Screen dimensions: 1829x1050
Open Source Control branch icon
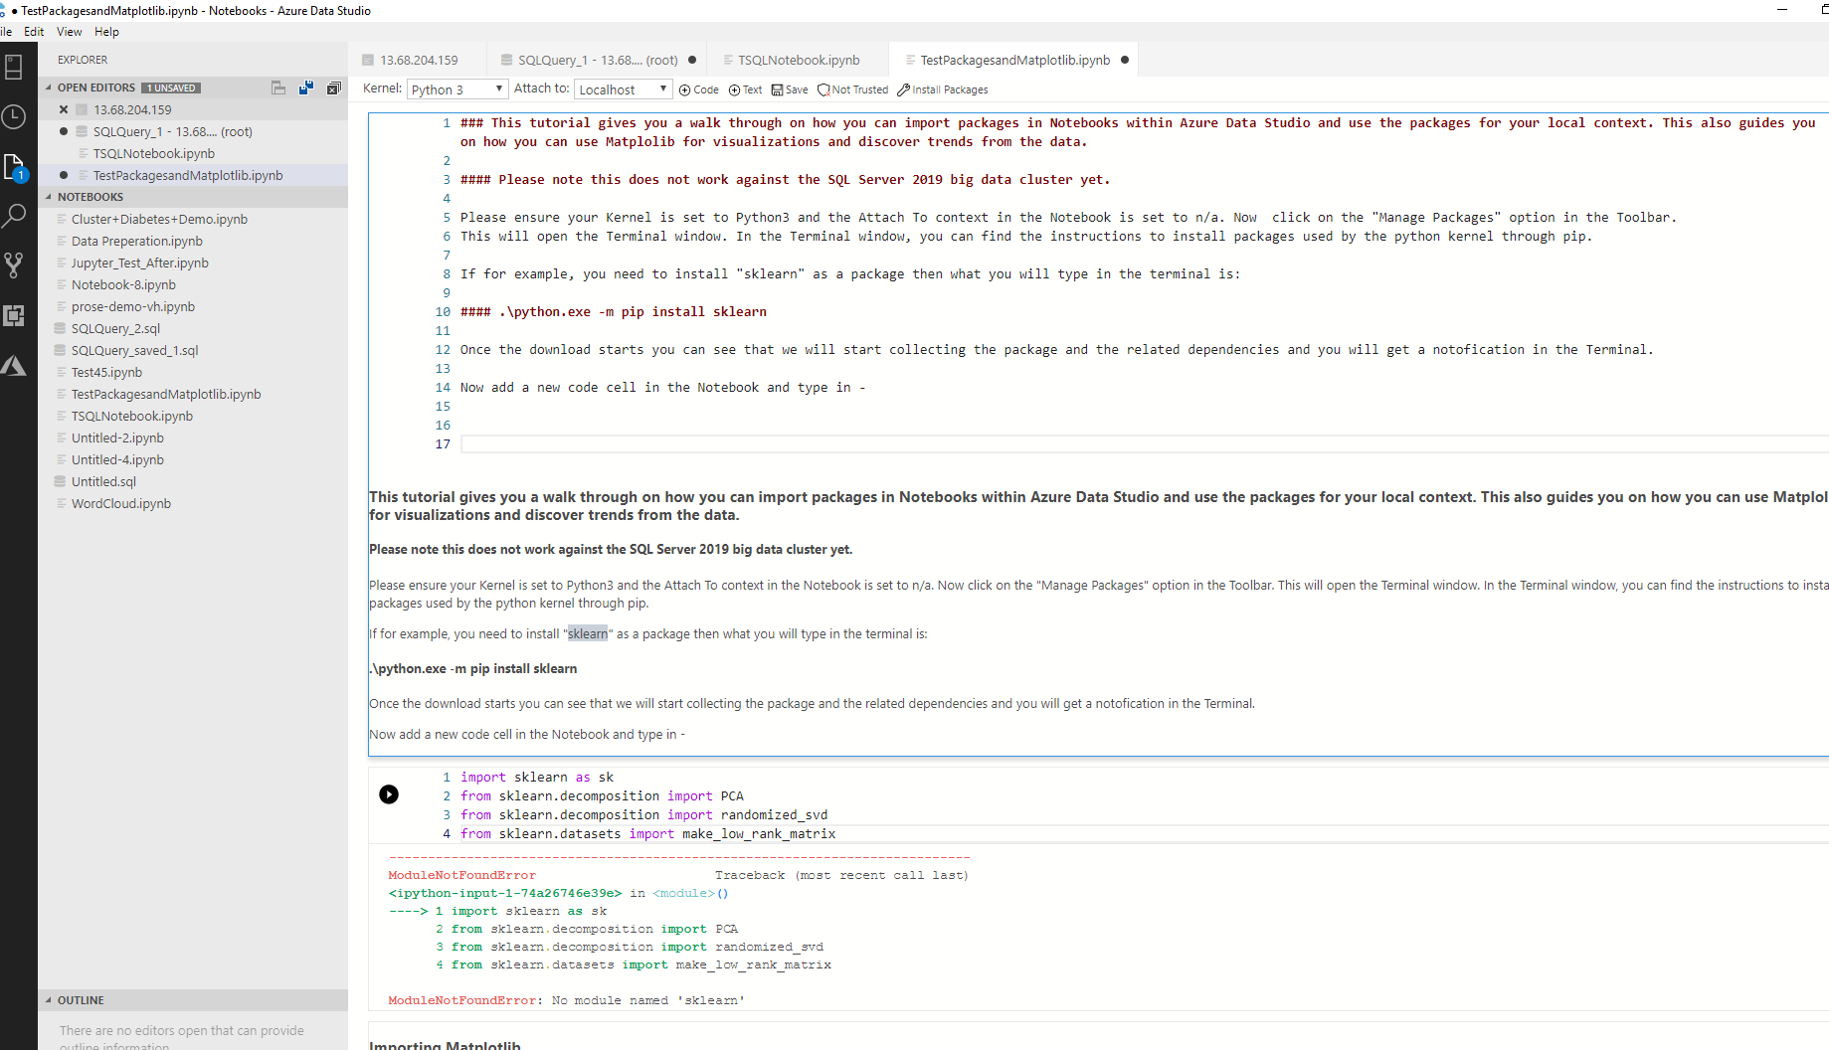(x=14, y=264)
